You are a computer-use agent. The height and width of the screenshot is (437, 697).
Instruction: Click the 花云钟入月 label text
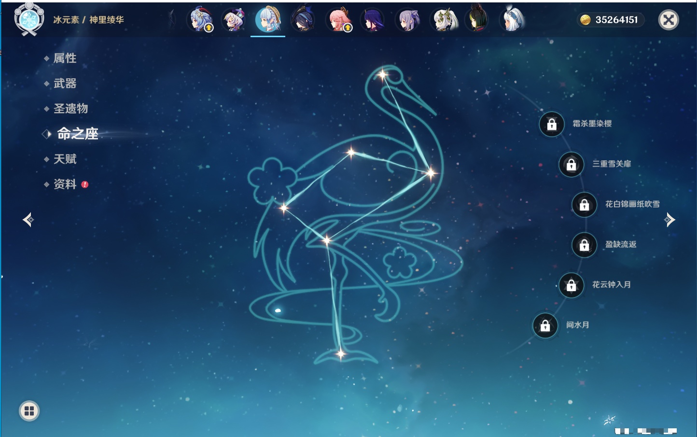tap(612, 284)
